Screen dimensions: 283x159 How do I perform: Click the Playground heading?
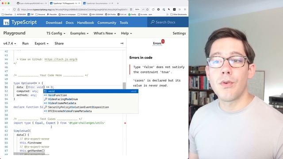click(x=14, y=33)
